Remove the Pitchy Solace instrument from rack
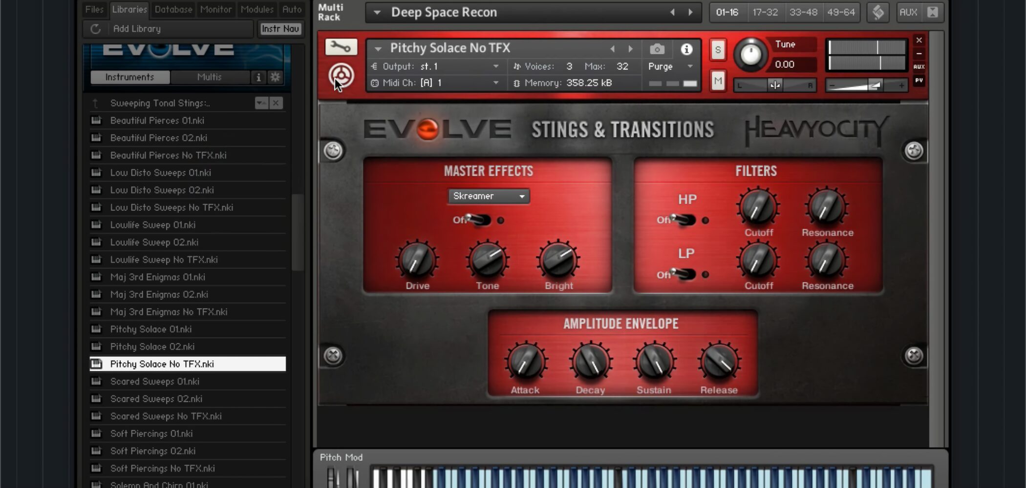1026x488 pixels. coord(919,40)
